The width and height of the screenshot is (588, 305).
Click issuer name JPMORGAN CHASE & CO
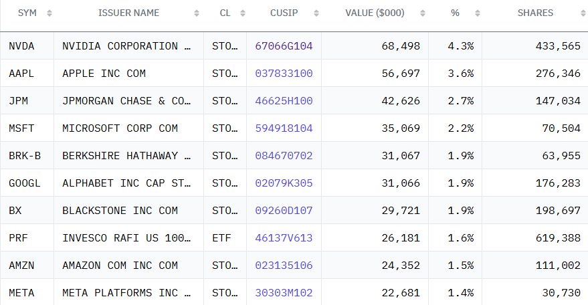[x=126, y=100]
